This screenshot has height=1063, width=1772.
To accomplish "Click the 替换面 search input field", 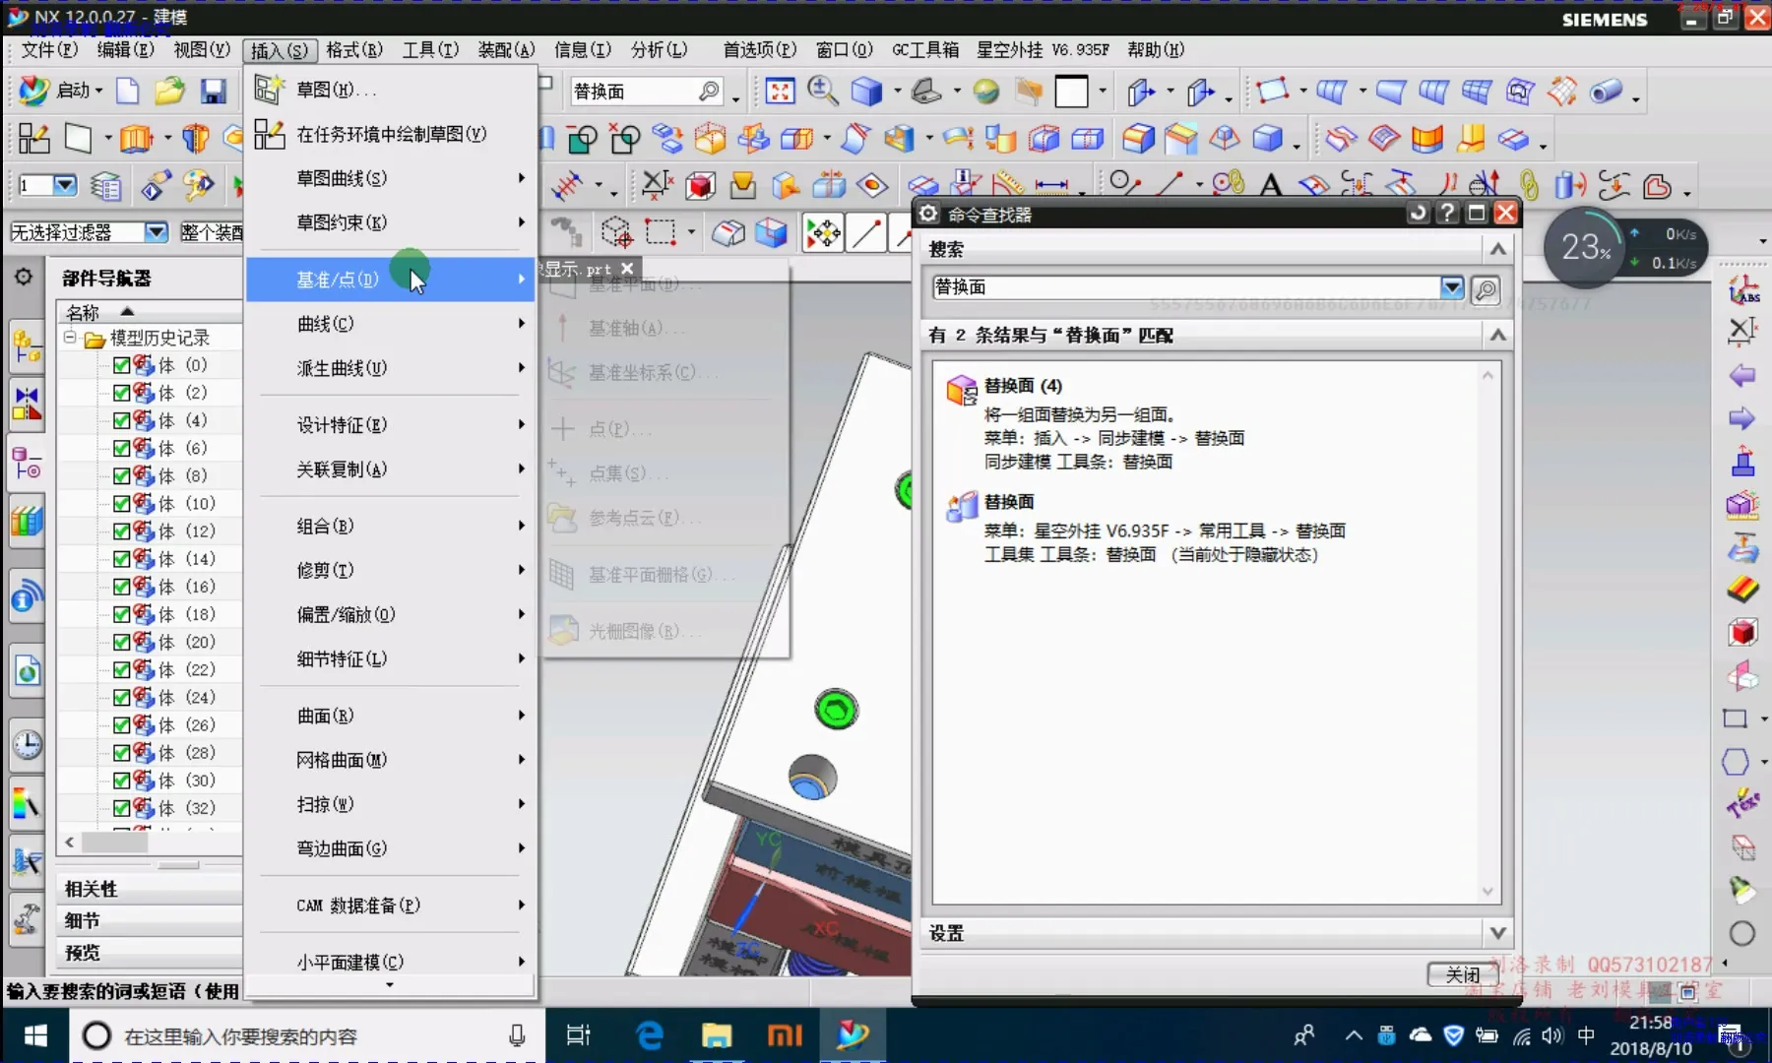I will click(x=1185, y=287).
